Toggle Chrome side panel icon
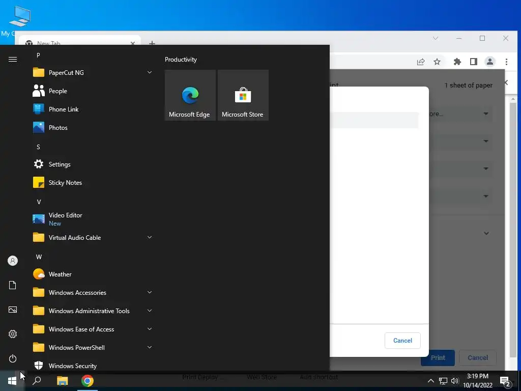521x391 pixels. (x=474, y=62)
